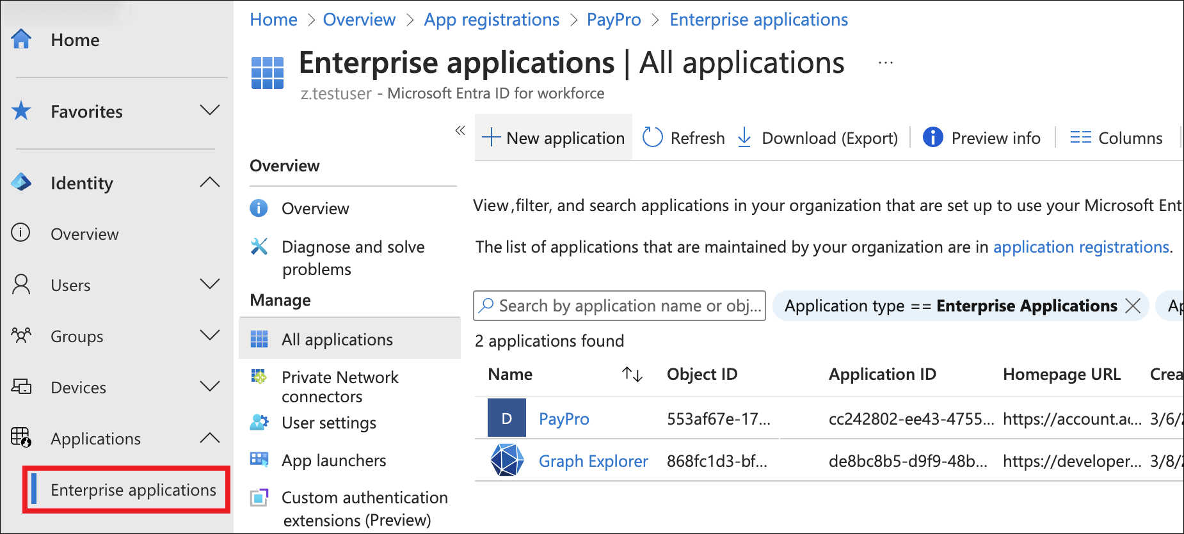Collapse the Applications section chevron

click(209, 437)
